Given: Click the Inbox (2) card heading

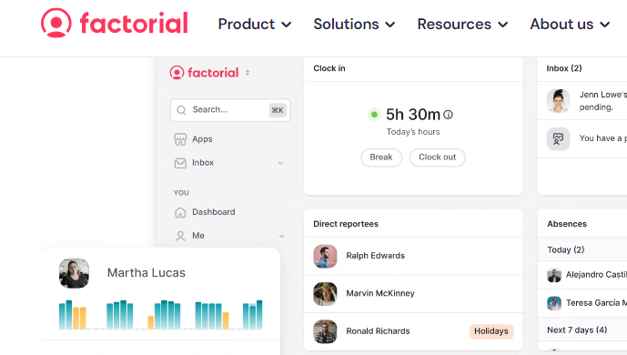Looking at the screenshot, I should coord(564,68).
